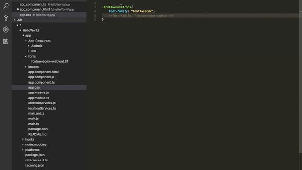Open package.json inside the app folder
The image size is (302, 170).
pos(38,129)
